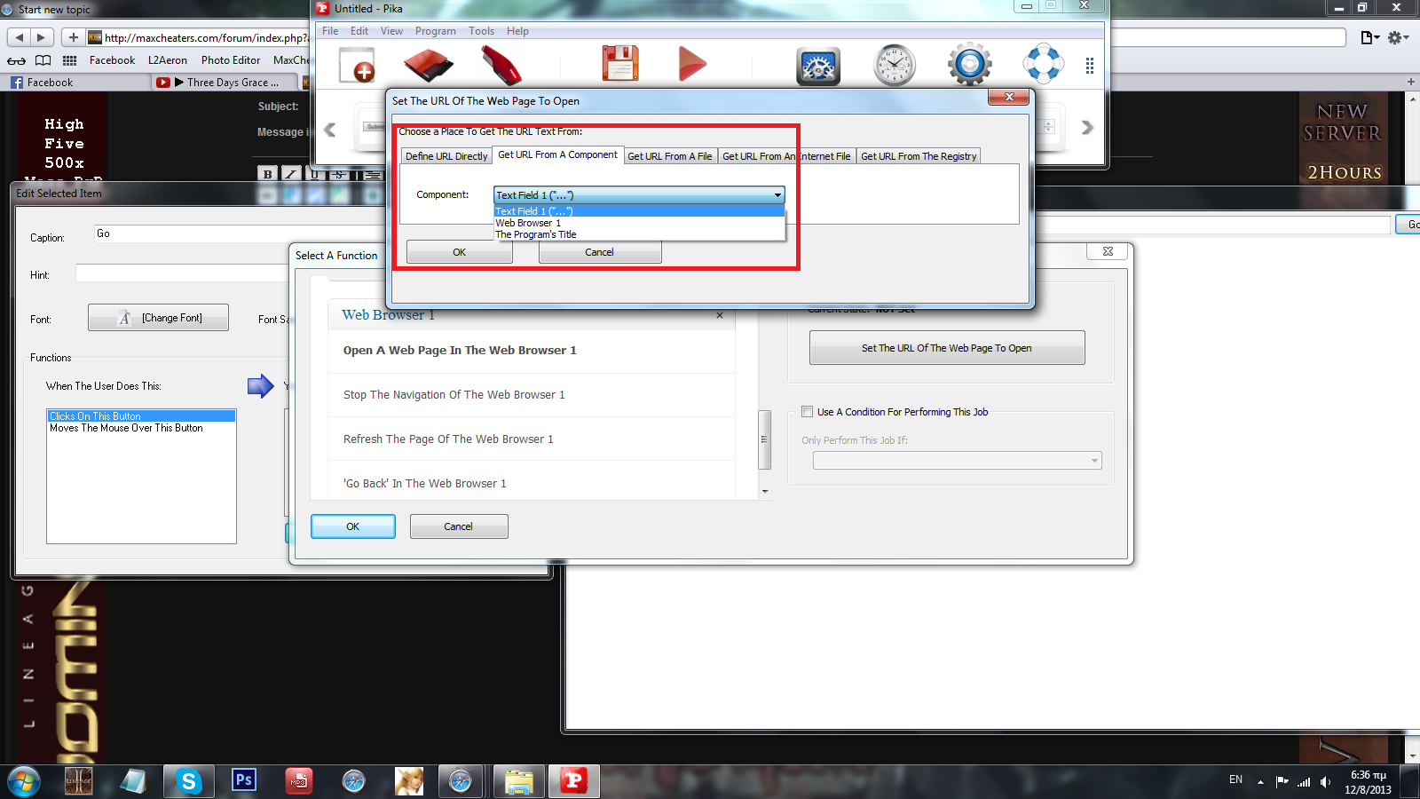
Task: Click the Caption text field
Action: point(195,234)
